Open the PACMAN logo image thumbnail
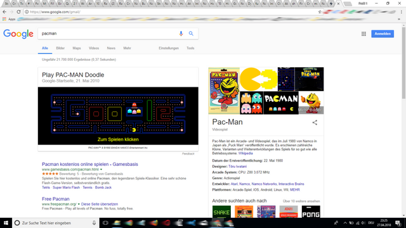Viewport: 406px width, 228px height. (281, 103)
